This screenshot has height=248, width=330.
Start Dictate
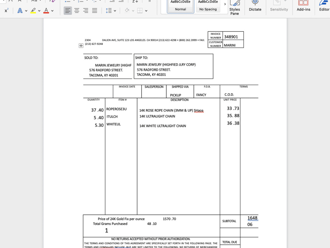click(x=255, y=6)
